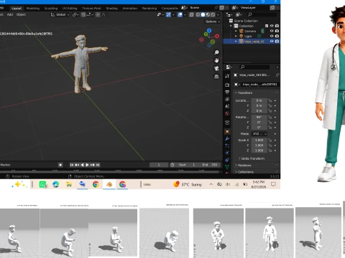This screenshot has height=258, width=345.
Task: Click the Copilot sparkle icon on taskbar
Action: 19,184
